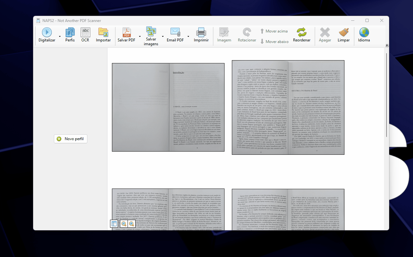Close the NAPS2 window
This screenshot has width=413, height=257.
[x=382, y=21]
